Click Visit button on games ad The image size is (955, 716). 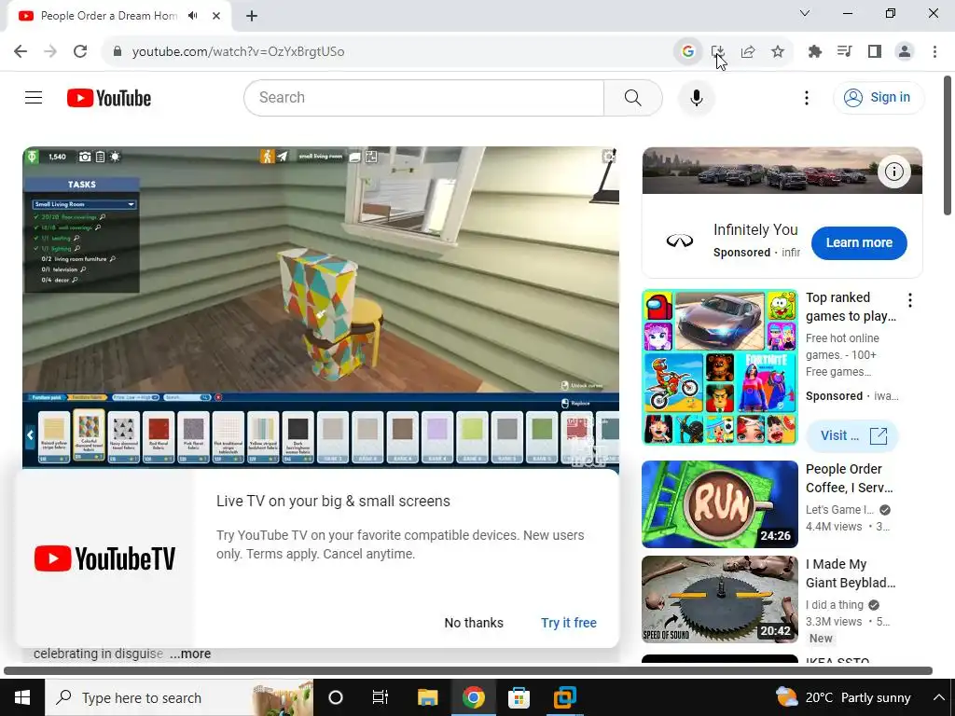click(851, 435)
